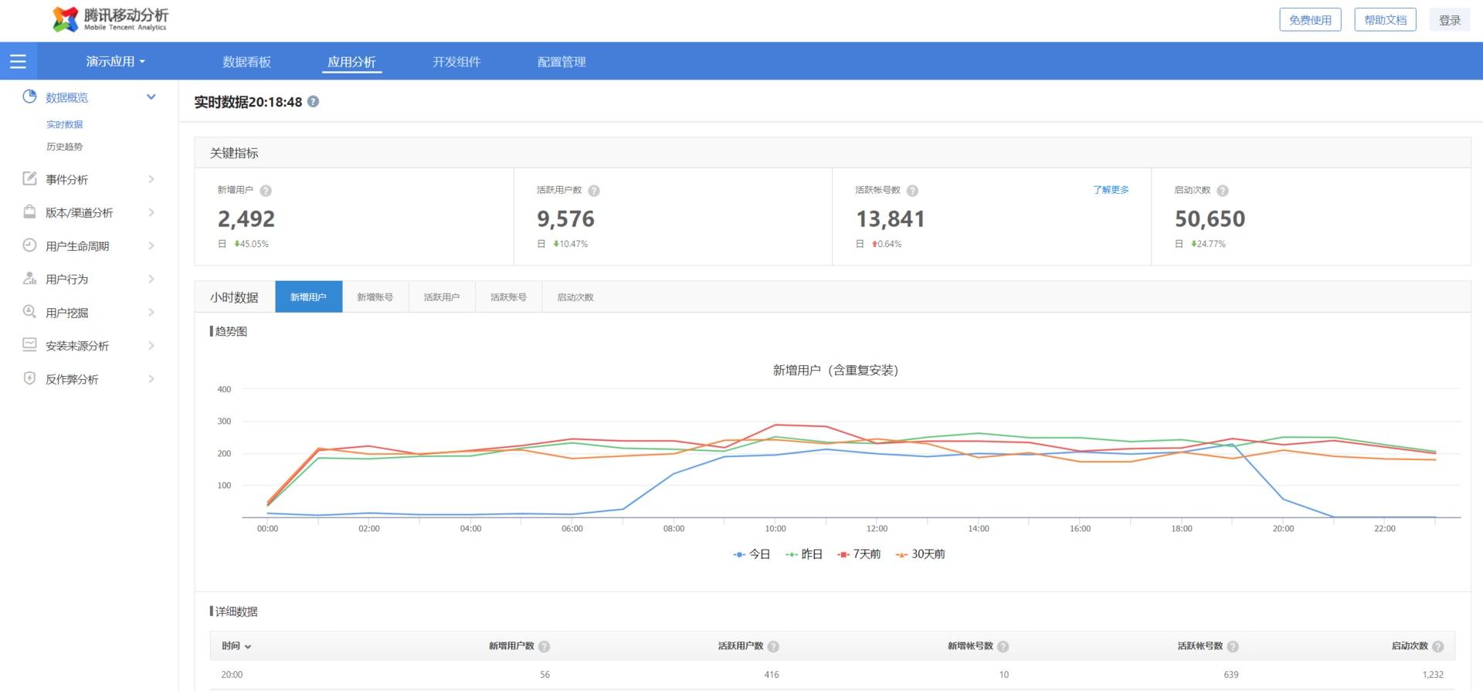Select the 新增账号 hourly data tab

pyautogui.click(x=375, y=297)
